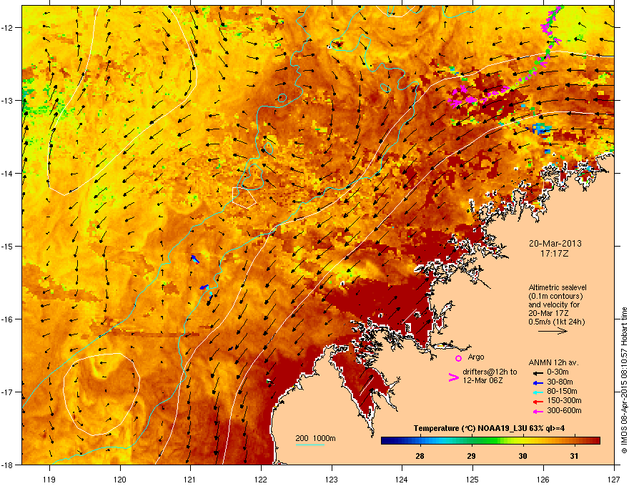Click the 'drifters@12h to' legend label
Screen dimensions: 629x486
click(490, 372)
